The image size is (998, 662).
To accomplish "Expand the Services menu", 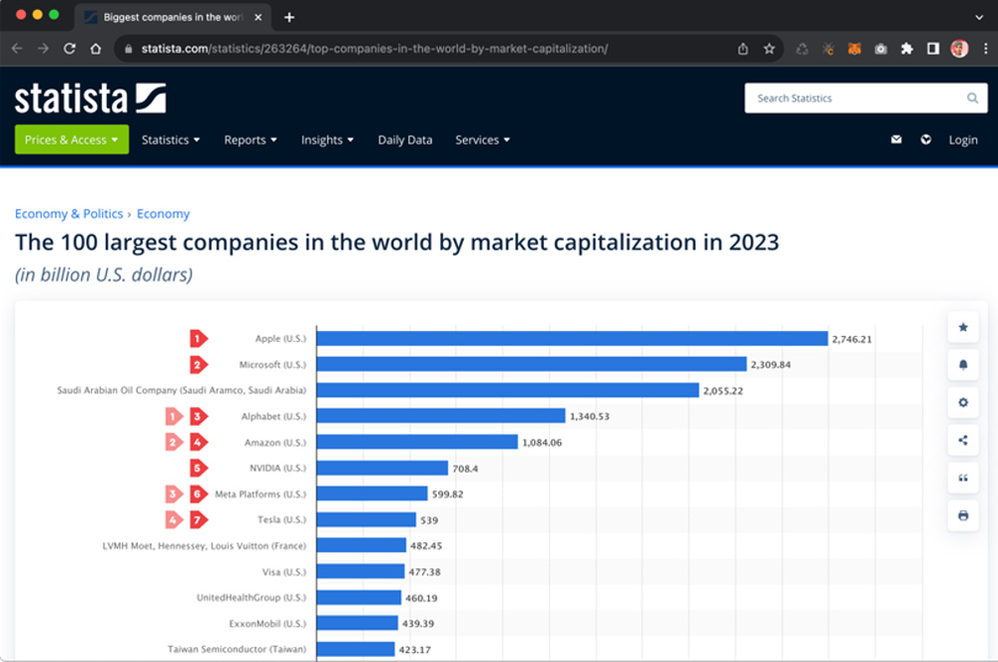I will click(482, 140).
